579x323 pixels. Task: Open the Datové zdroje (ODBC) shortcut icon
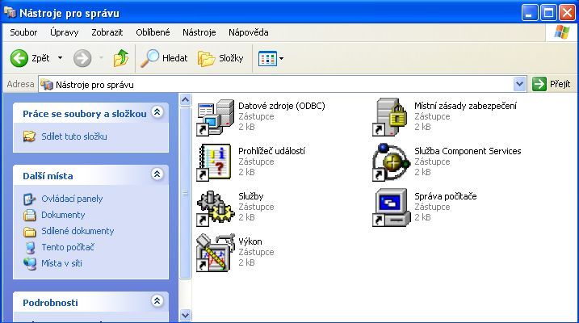click(216, 117)
